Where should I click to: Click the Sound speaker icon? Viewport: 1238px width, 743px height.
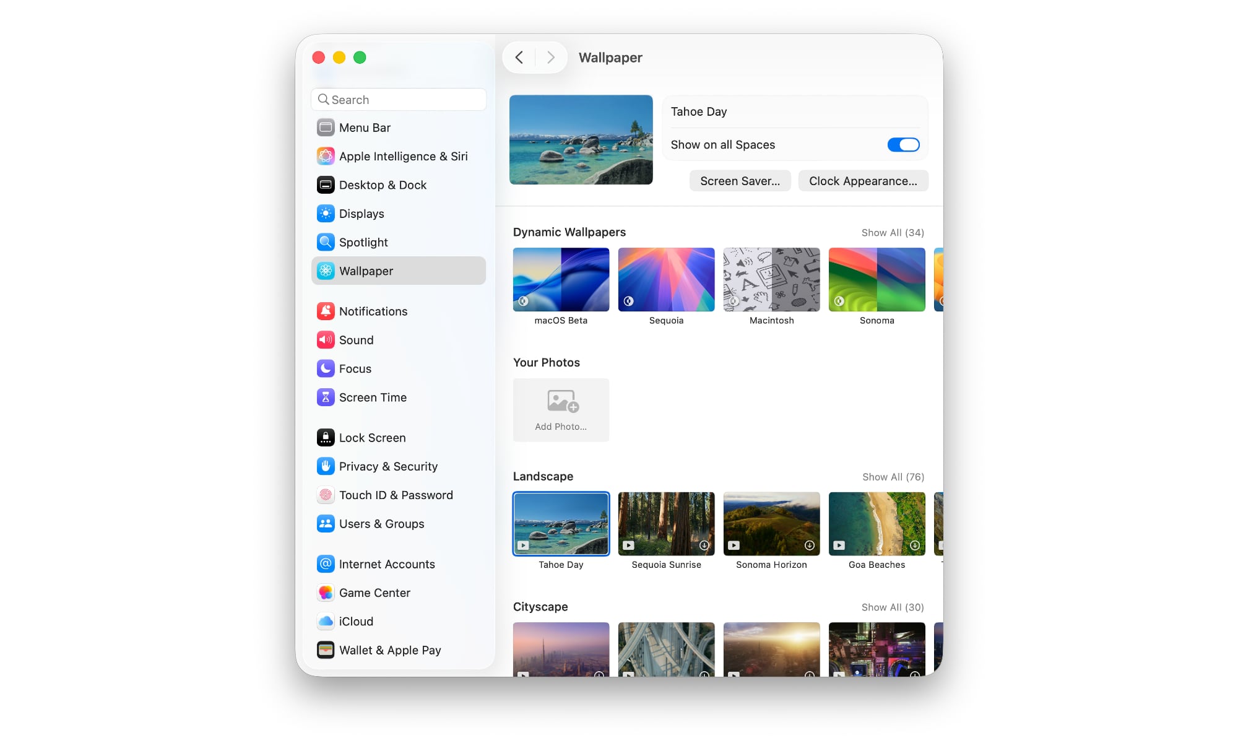[326, 340]
